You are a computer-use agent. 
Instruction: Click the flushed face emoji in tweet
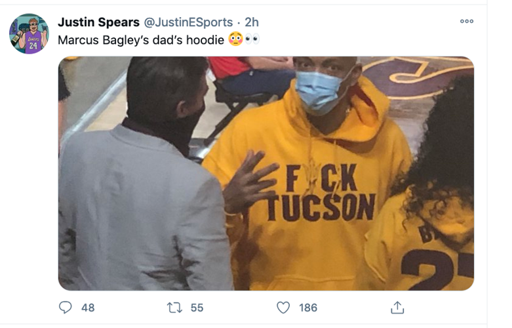pos(236,40)
